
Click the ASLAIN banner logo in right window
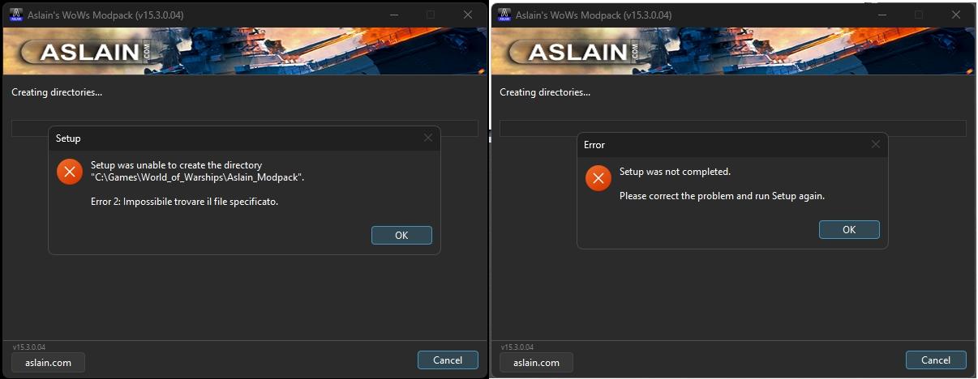(575, 52)
